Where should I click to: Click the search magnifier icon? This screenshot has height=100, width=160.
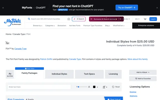point(29,19)
